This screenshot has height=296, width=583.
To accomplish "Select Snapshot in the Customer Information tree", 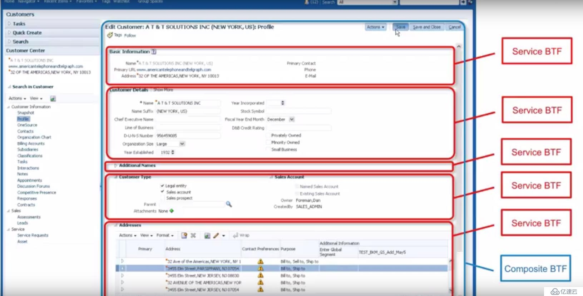I will (x=26, y=113).
